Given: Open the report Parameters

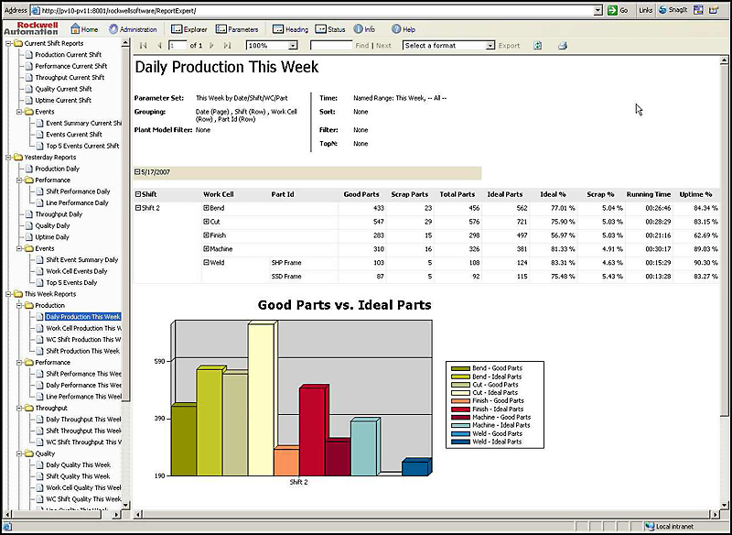Looking at the screenshot, I should tap(237, 29).
